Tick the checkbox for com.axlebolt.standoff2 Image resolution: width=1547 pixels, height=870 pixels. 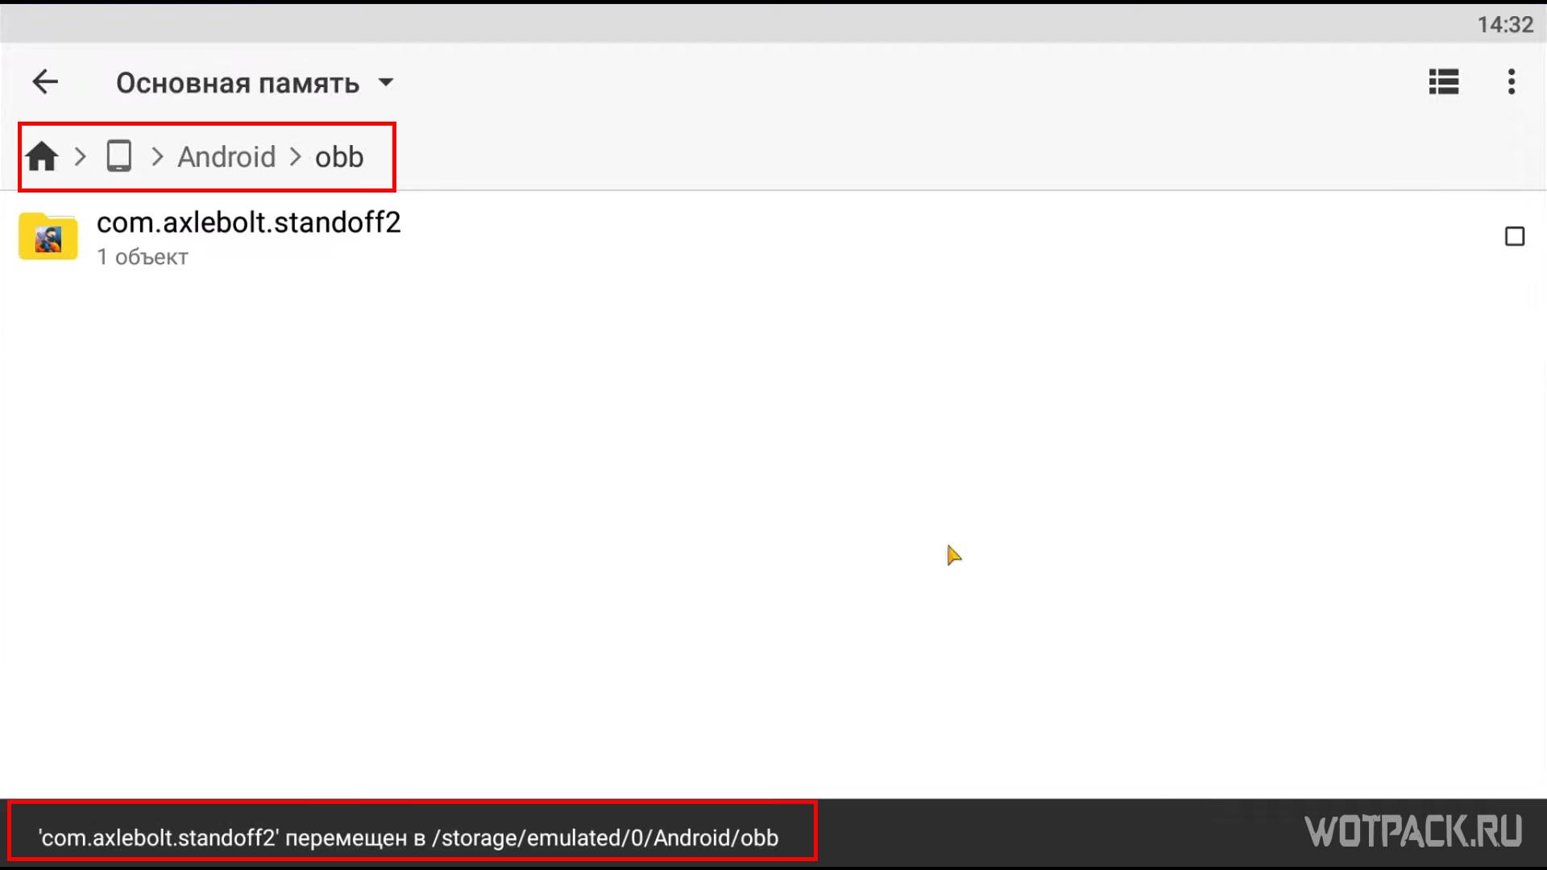point(1514,237)
